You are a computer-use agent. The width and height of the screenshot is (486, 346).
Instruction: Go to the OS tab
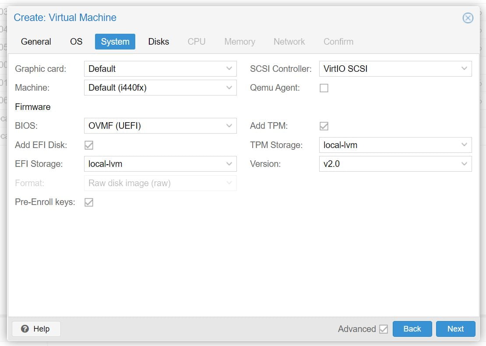[76, 42]
